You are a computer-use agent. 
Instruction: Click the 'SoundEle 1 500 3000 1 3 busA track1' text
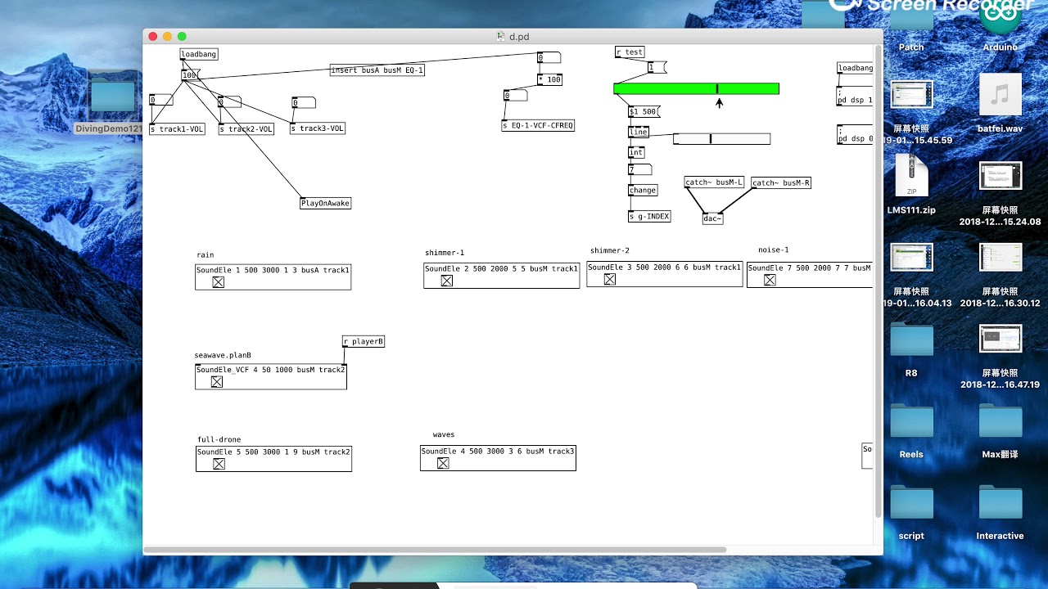pyautogui.click(x=273, y=270)
